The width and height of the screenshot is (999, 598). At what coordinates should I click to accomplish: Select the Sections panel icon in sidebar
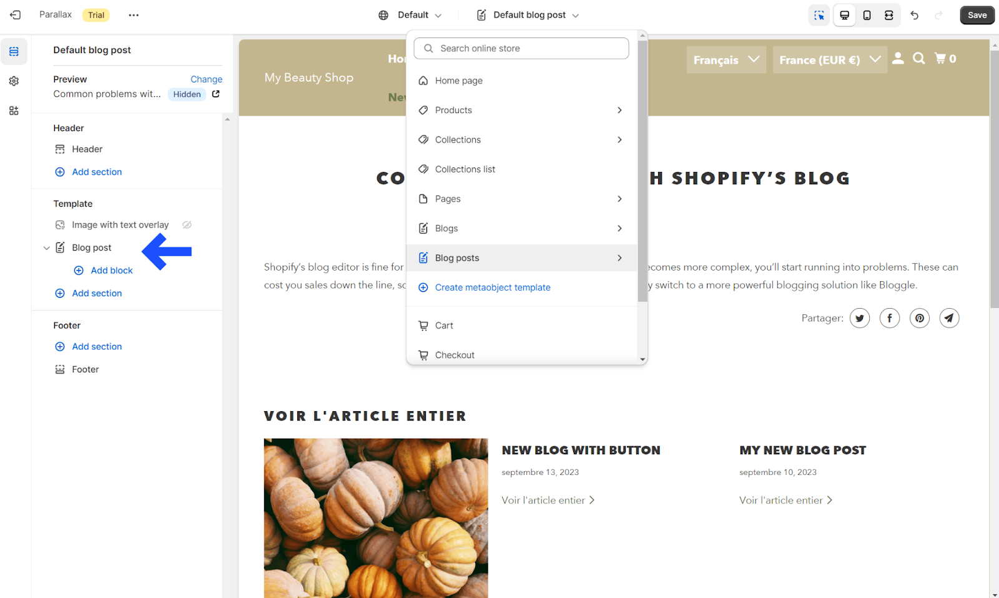pos(14,51)
